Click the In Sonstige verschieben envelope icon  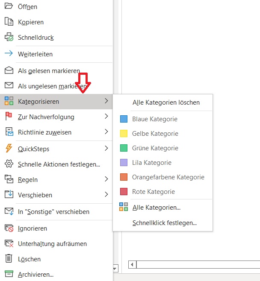9,211
